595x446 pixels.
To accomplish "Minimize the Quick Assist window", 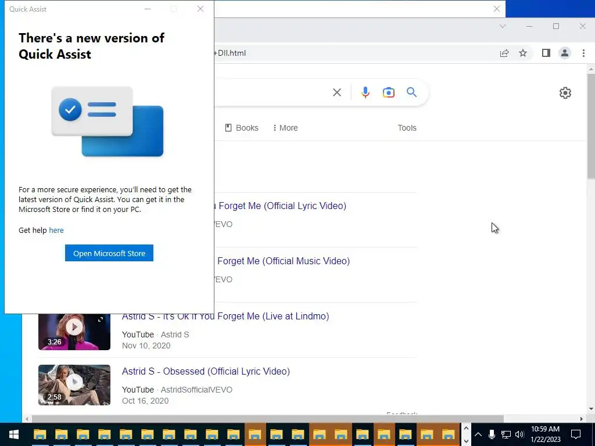I will (148, 9).
